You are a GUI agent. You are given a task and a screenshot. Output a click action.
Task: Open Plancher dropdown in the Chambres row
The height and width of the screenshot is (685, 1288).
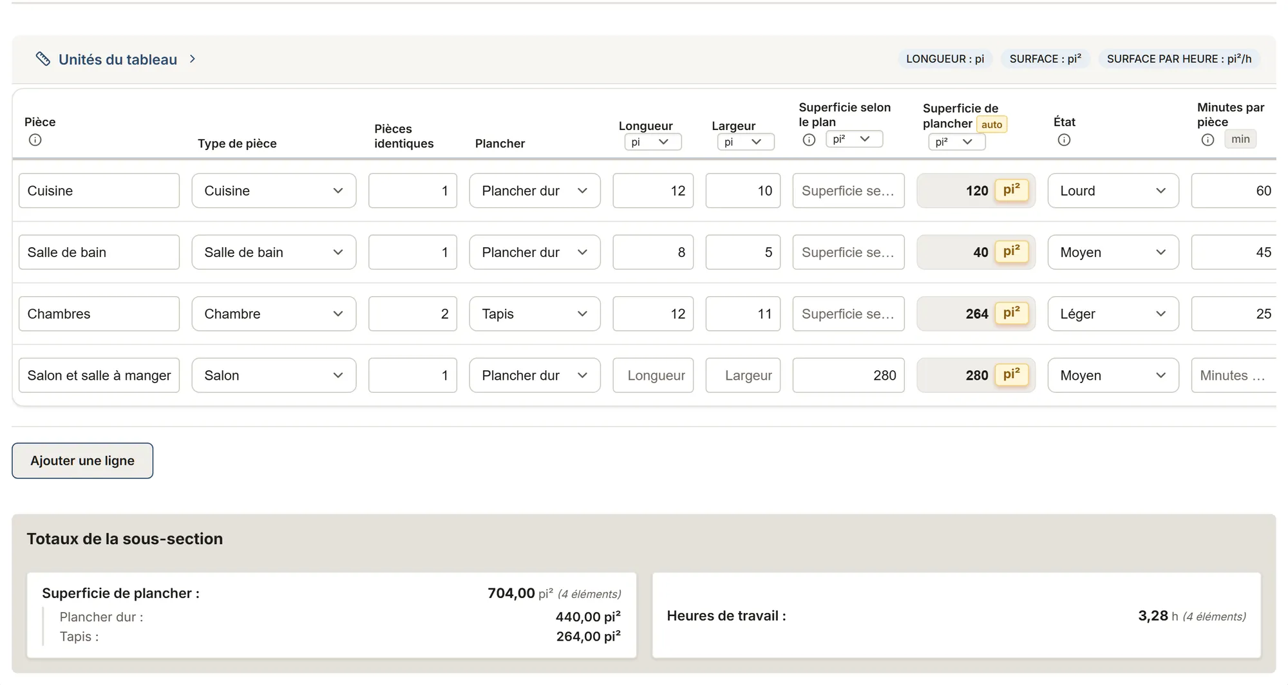pos(535,314)
